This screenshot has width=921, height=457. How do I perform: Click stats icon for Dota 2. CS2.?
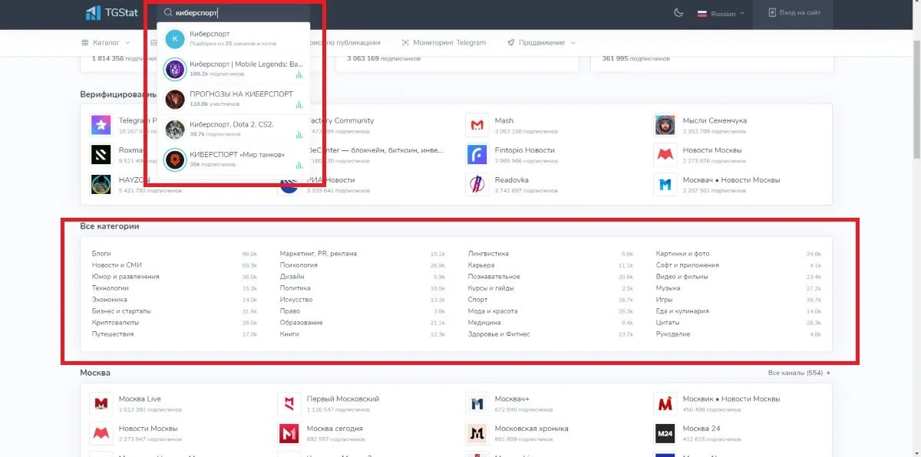click(299, 134)
